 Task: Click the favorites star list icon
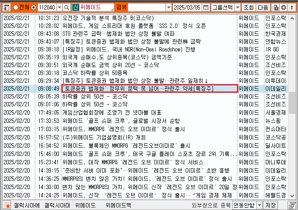coord(7,205)
